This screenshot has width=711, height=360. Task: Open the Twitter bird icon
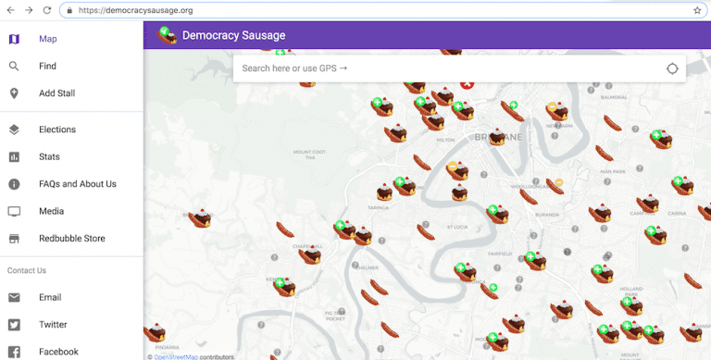pyautogui.click(x=14, y=325)
